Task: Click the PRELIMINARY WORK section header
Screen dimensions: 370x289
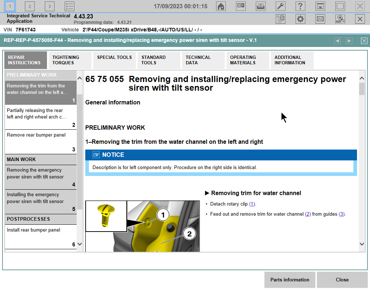Action: 40,75
